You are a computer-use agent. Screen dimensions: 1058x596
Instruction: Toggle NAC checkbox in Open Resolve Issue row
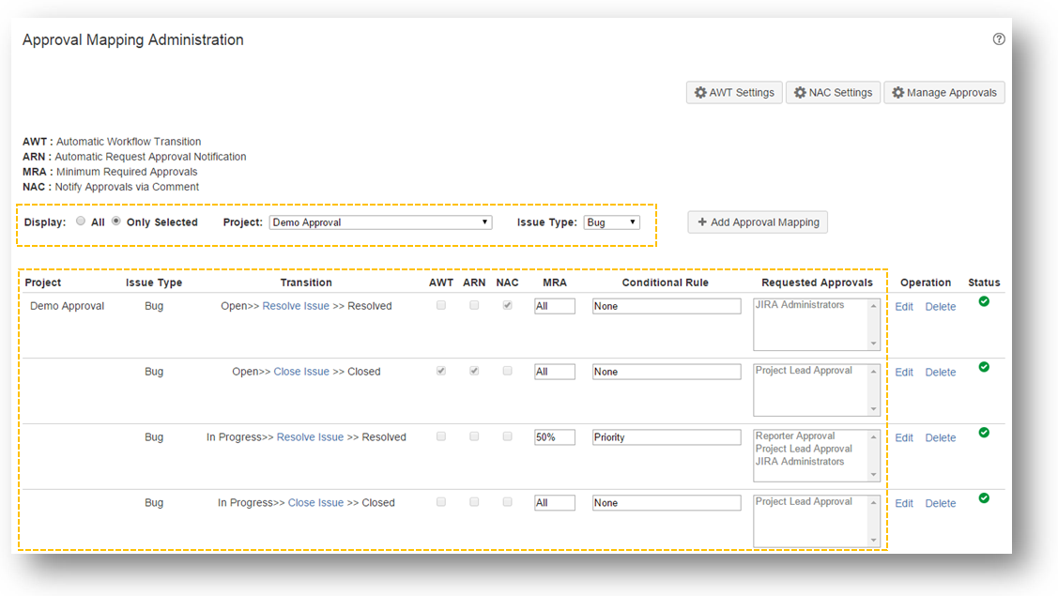[x=507, y=305]
